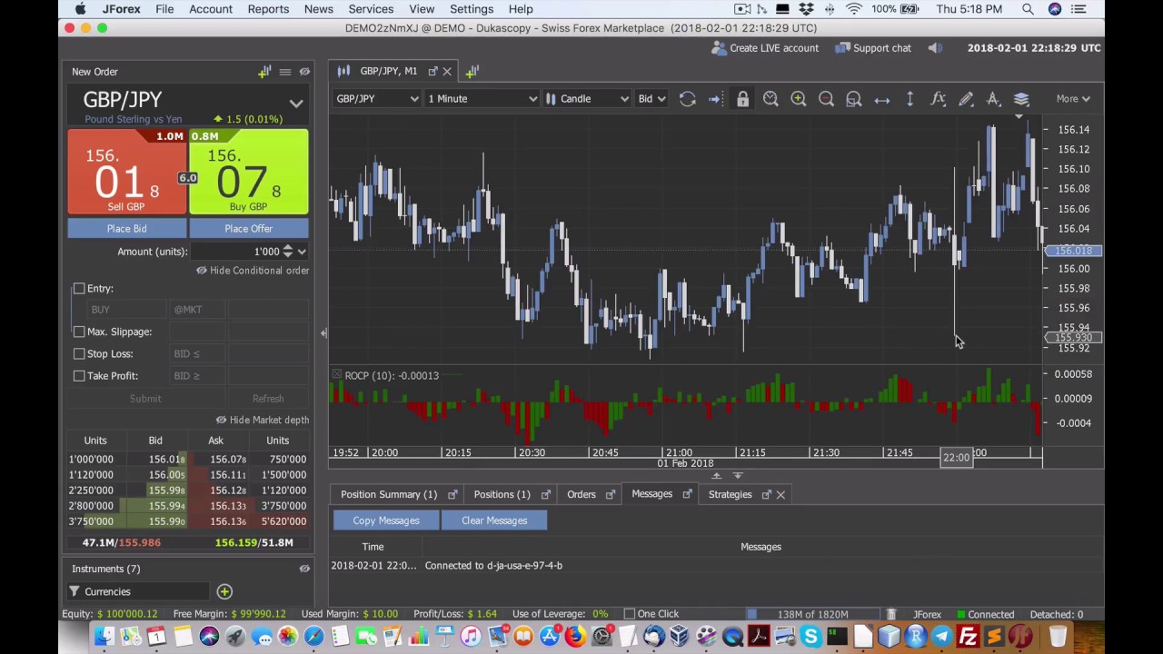Click the time-period zoom clock icon
Viewport: 1163px width, 654px height.
coord(770,99)
